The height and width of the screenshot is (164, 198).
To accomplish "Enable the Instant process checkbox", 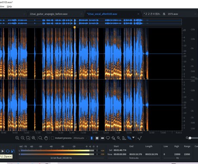I will [53, 138].
